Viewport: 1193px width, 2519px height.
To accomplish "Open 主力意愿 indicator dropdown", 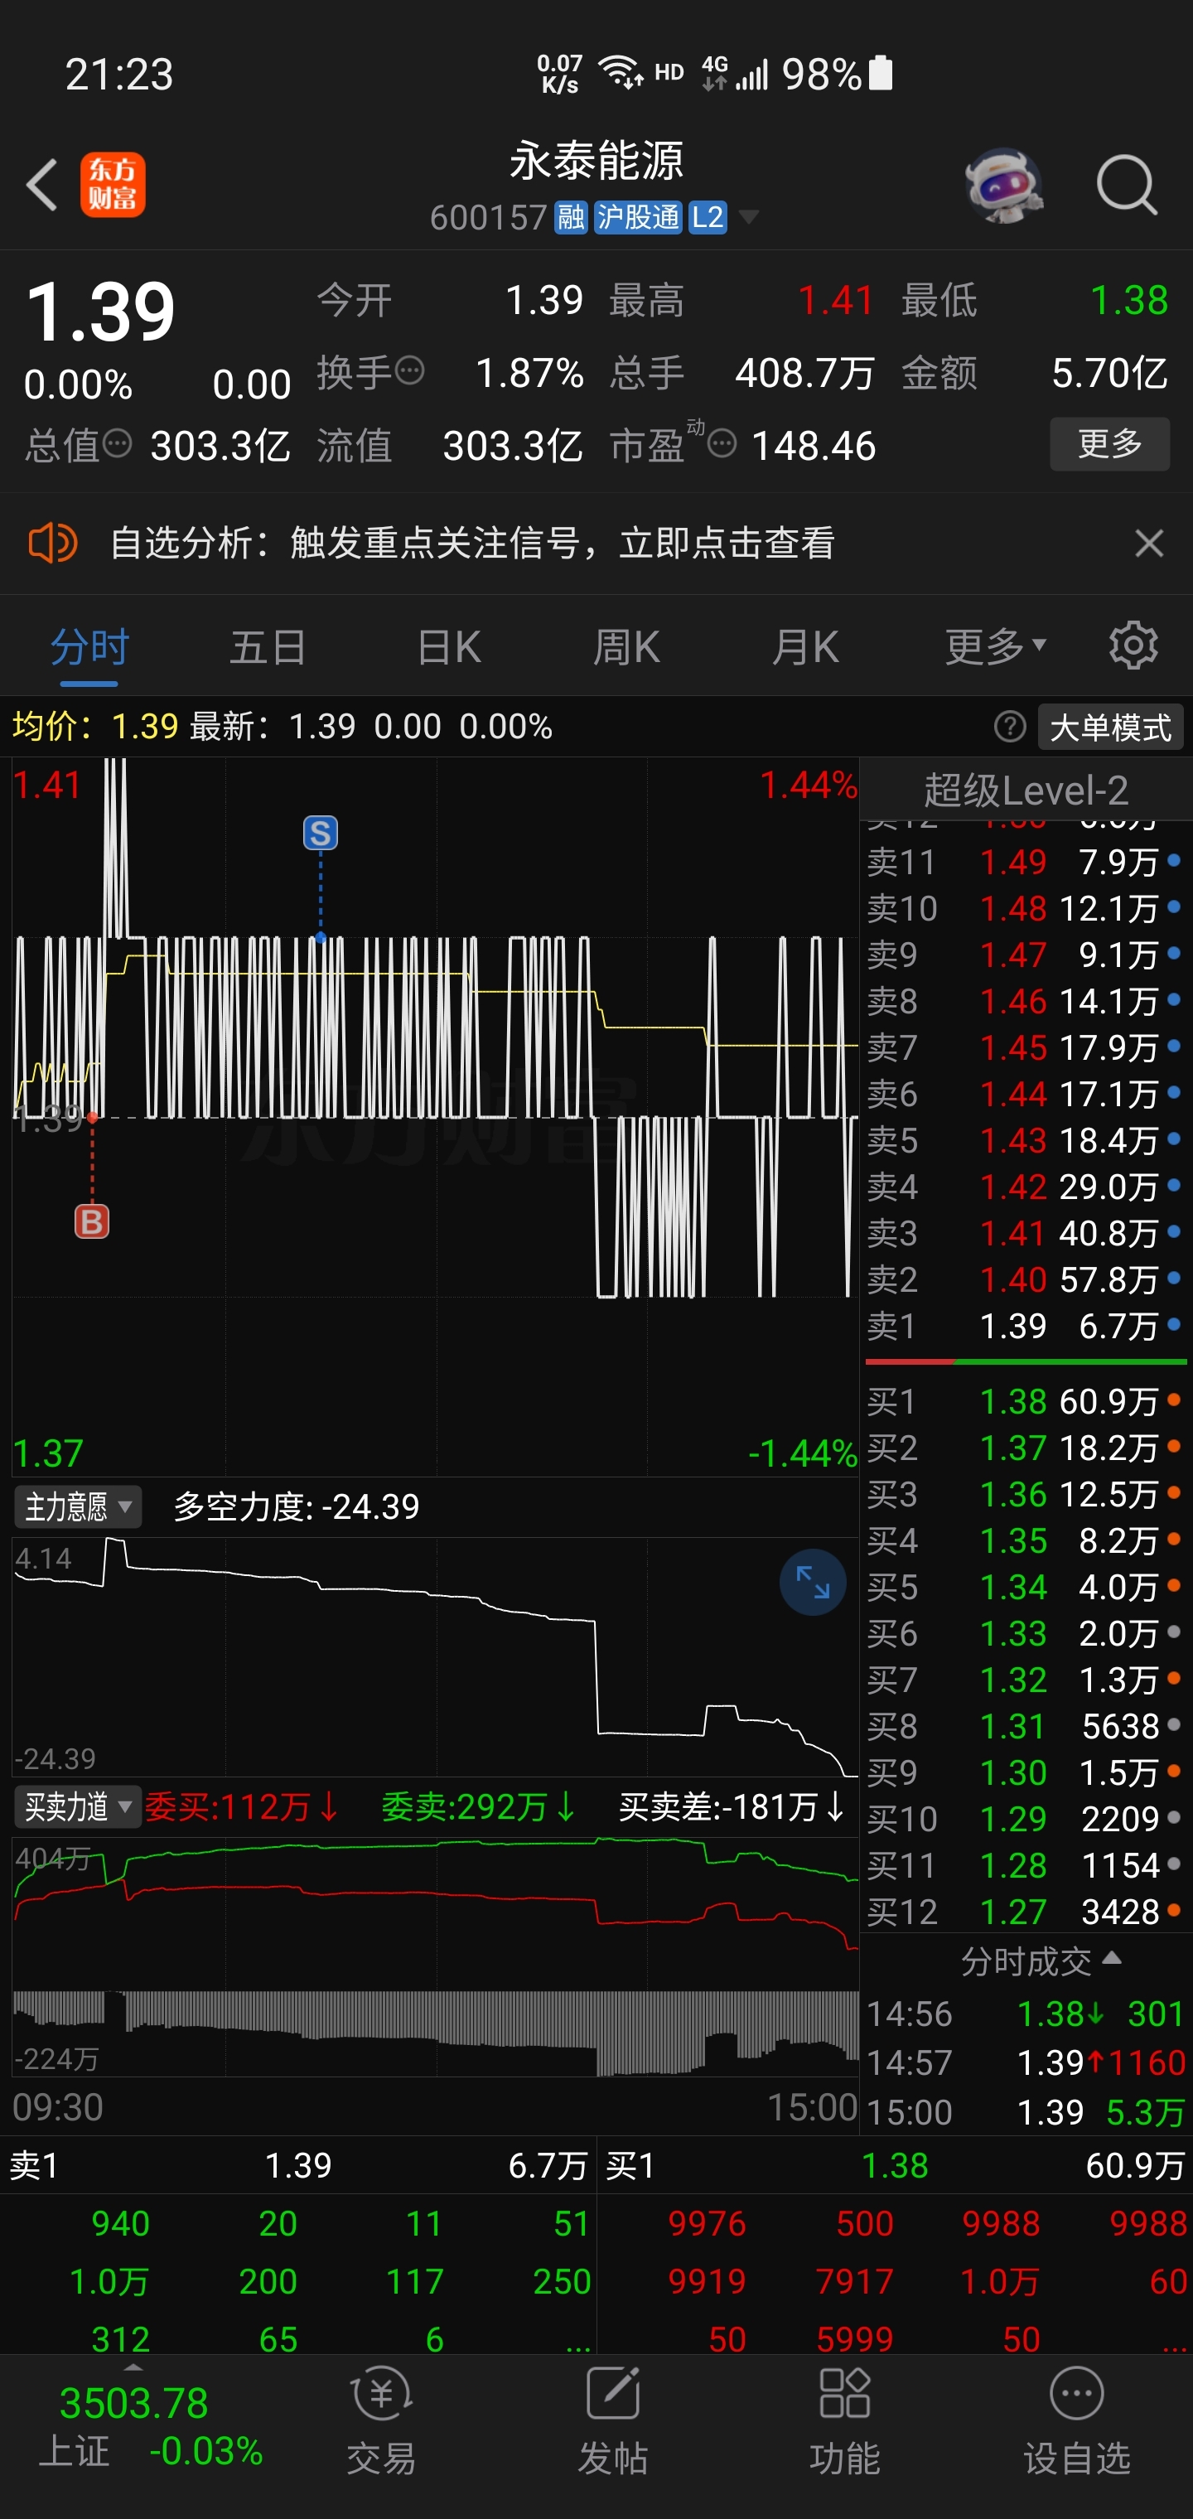I will pos(78,1507).
